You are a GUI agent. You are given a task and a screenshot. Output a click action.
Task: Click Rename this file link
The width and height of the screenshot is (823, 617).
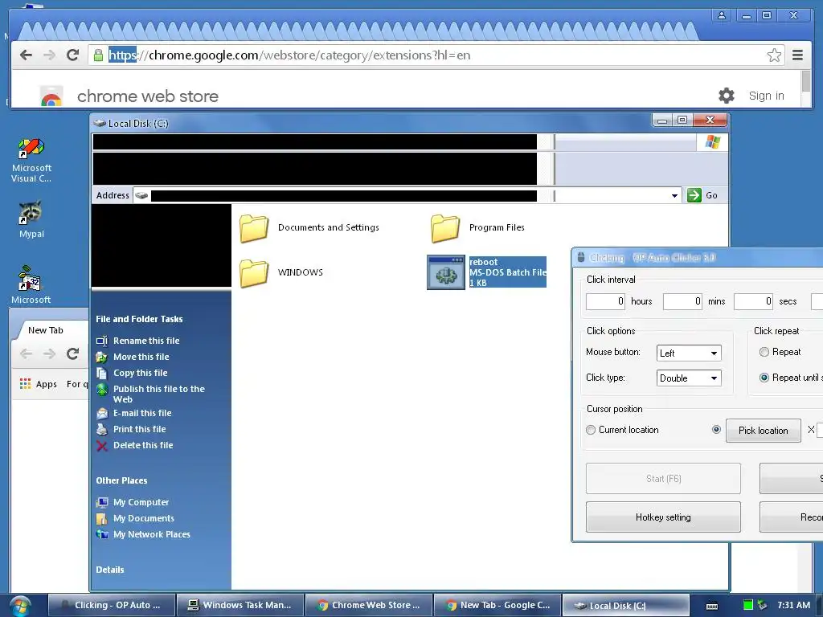[x=146, y=341]
